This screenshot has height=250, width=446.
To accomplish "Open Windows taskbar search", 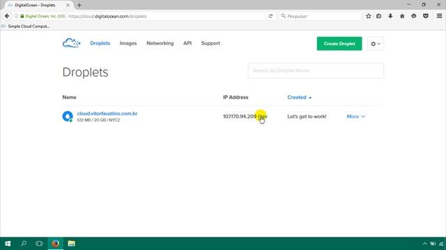I will tap(24, 244).
